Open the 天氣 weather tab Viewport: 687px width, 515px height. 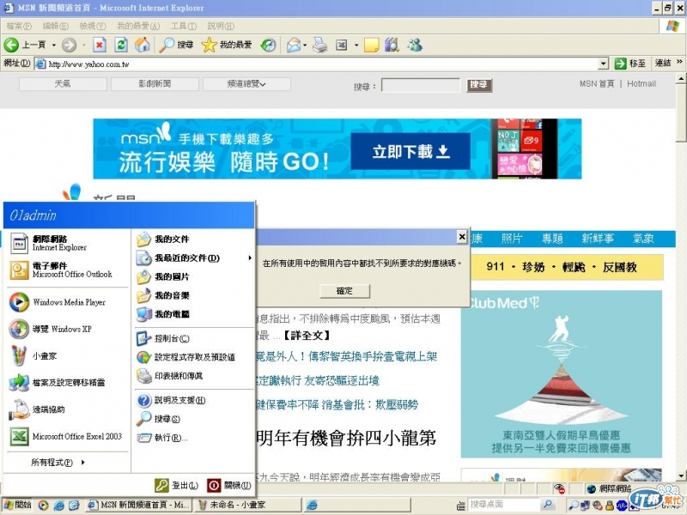(63, 84)
